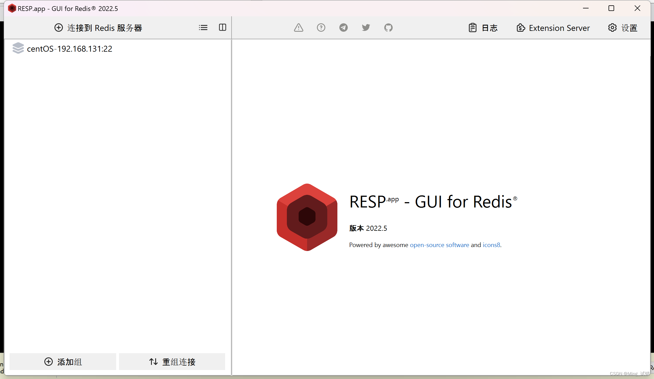Viewport: 654px width, 379px height.
Task: Click the warning triangle report icon
Action: [x=299, y=28]
